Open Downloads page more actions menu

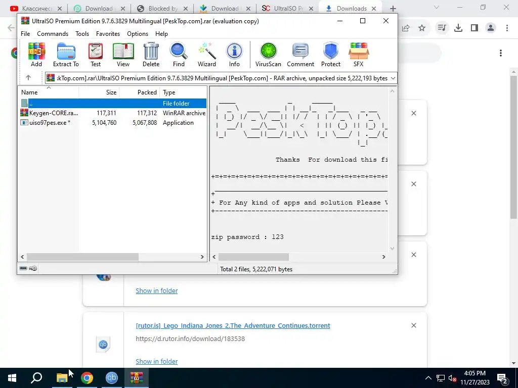click(501, 53)
